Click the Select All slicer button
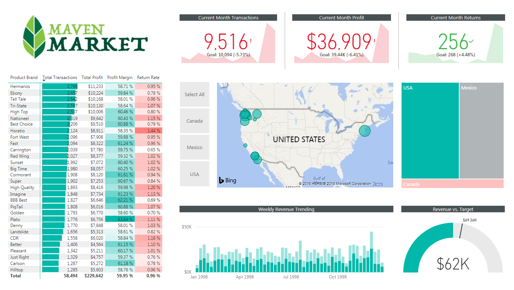This screenshot has height=290, width=514. point(195,95)
